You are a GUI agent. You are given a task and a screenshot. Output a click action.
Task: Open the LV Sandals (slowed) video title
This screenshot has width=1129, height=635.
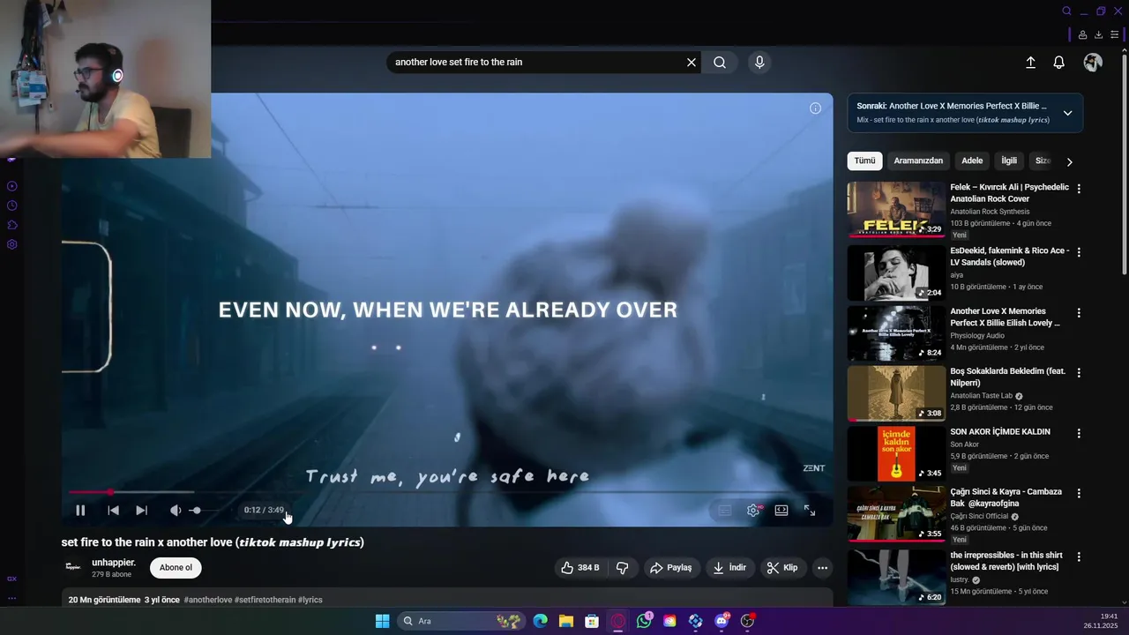(x=1009, y=257)
